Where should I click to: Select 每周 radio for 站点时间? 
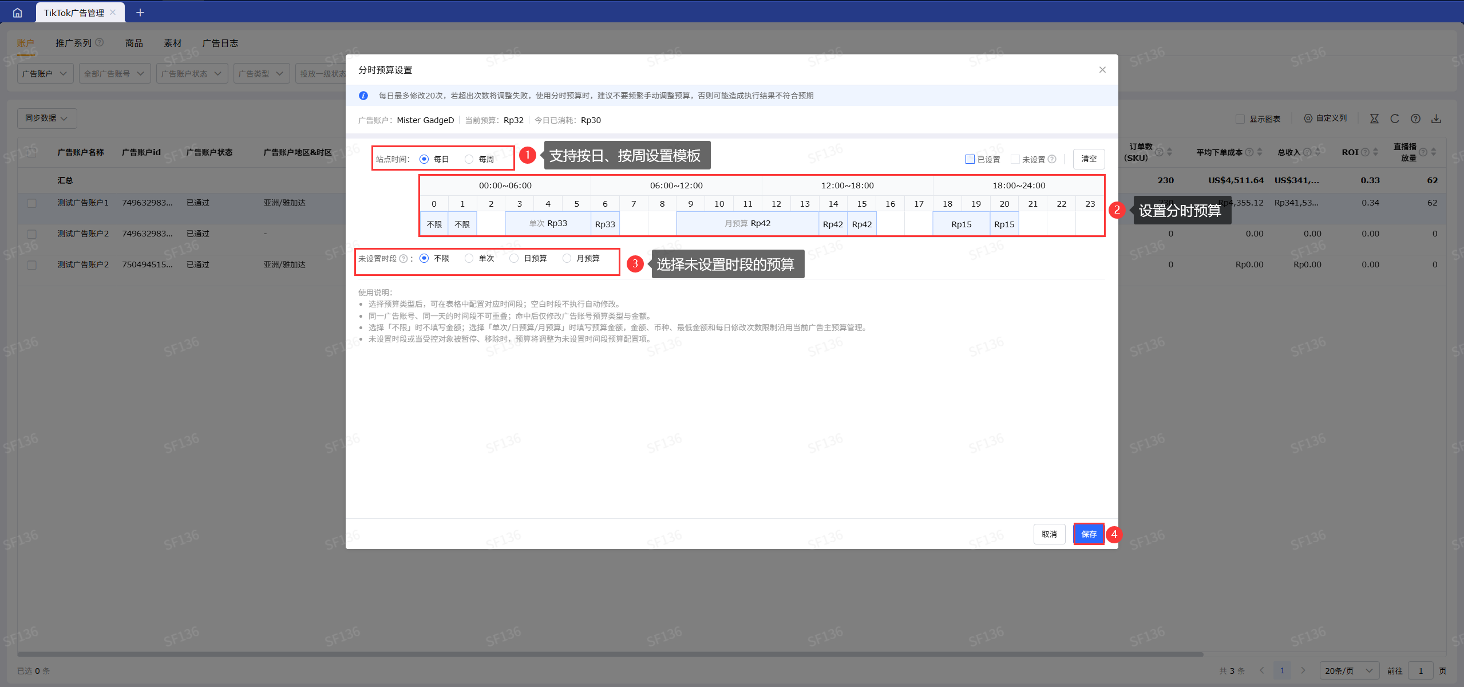coord(469,159)
